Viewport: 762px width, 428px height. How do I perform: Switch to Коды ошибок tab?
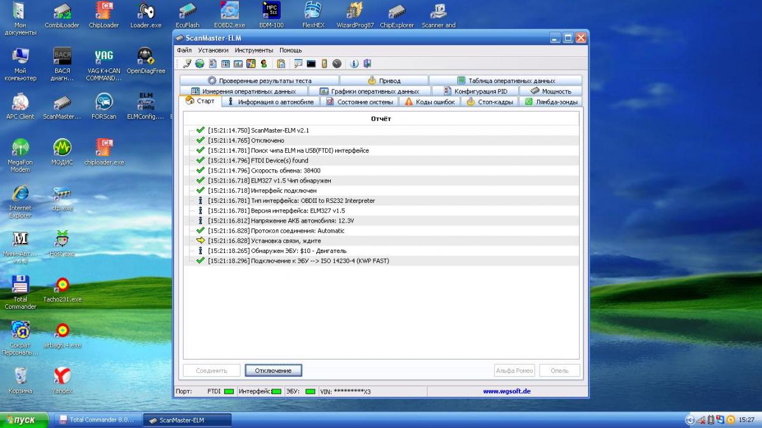click(430, 101)
